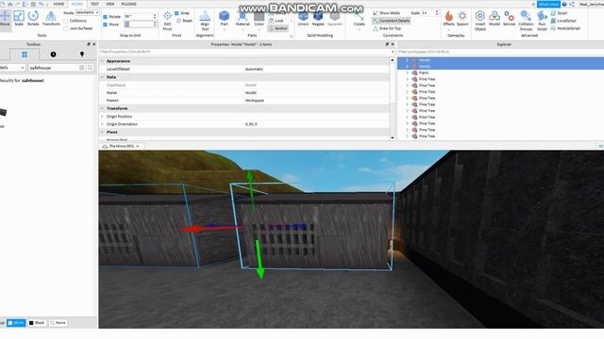Screen dimensions: 604x339
Task: Open Toolbox Creations lightbulb tab
Action: pos(82,55)
